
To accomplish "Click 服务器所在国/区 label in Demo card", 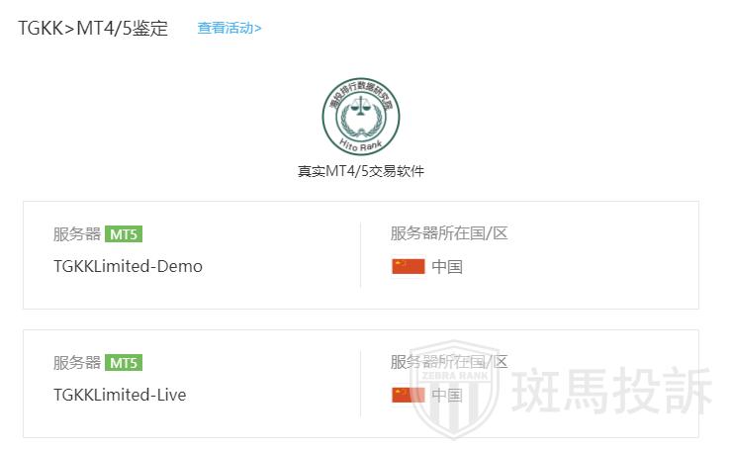I will pyautogui.click(x=449, y=233).
